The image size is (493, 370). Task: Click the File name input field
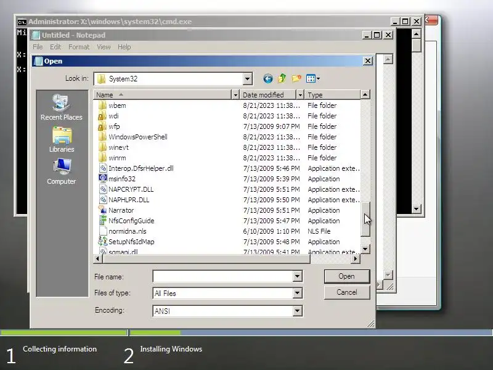coord(223,276)
